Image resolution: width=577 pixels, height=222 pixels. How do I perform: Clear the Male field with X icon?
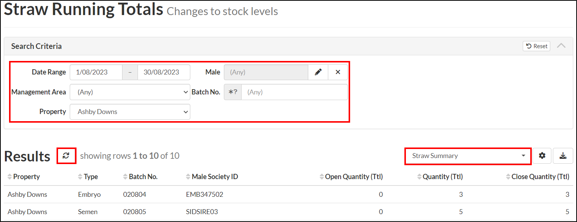point(338,72)
